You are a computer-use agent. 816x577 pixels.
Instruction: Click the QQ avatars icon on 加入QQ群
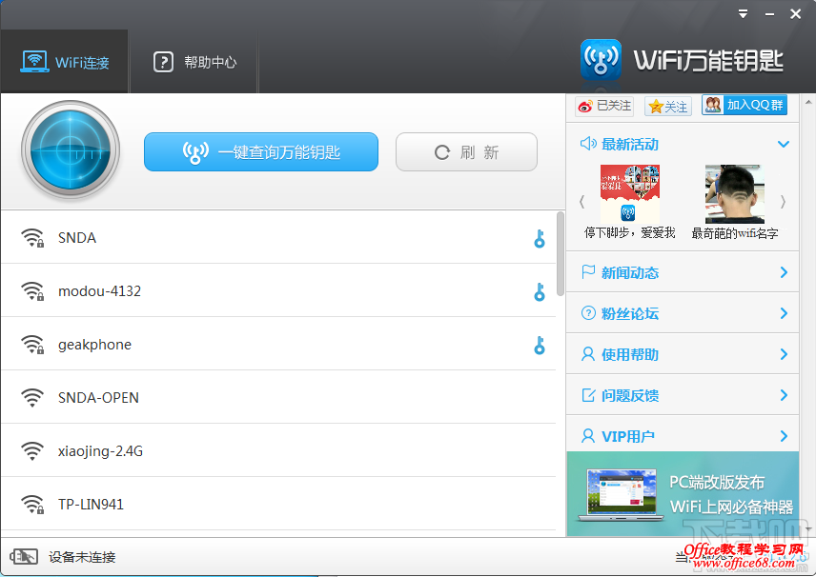pyautogui.click(x=714, y=106)
